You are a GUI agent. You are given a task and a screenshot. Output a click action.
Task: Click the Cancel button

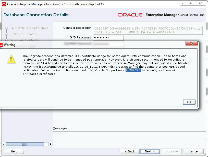click(193, 151)
